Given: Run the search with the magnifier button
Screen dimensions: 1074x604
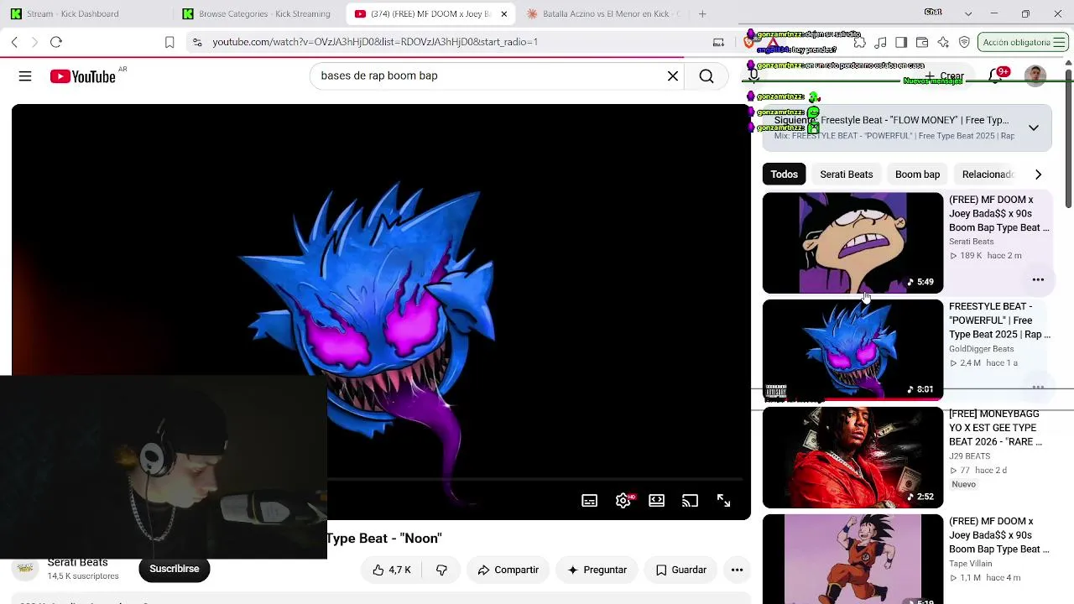Looking at the screenshot, I should 706,76.
